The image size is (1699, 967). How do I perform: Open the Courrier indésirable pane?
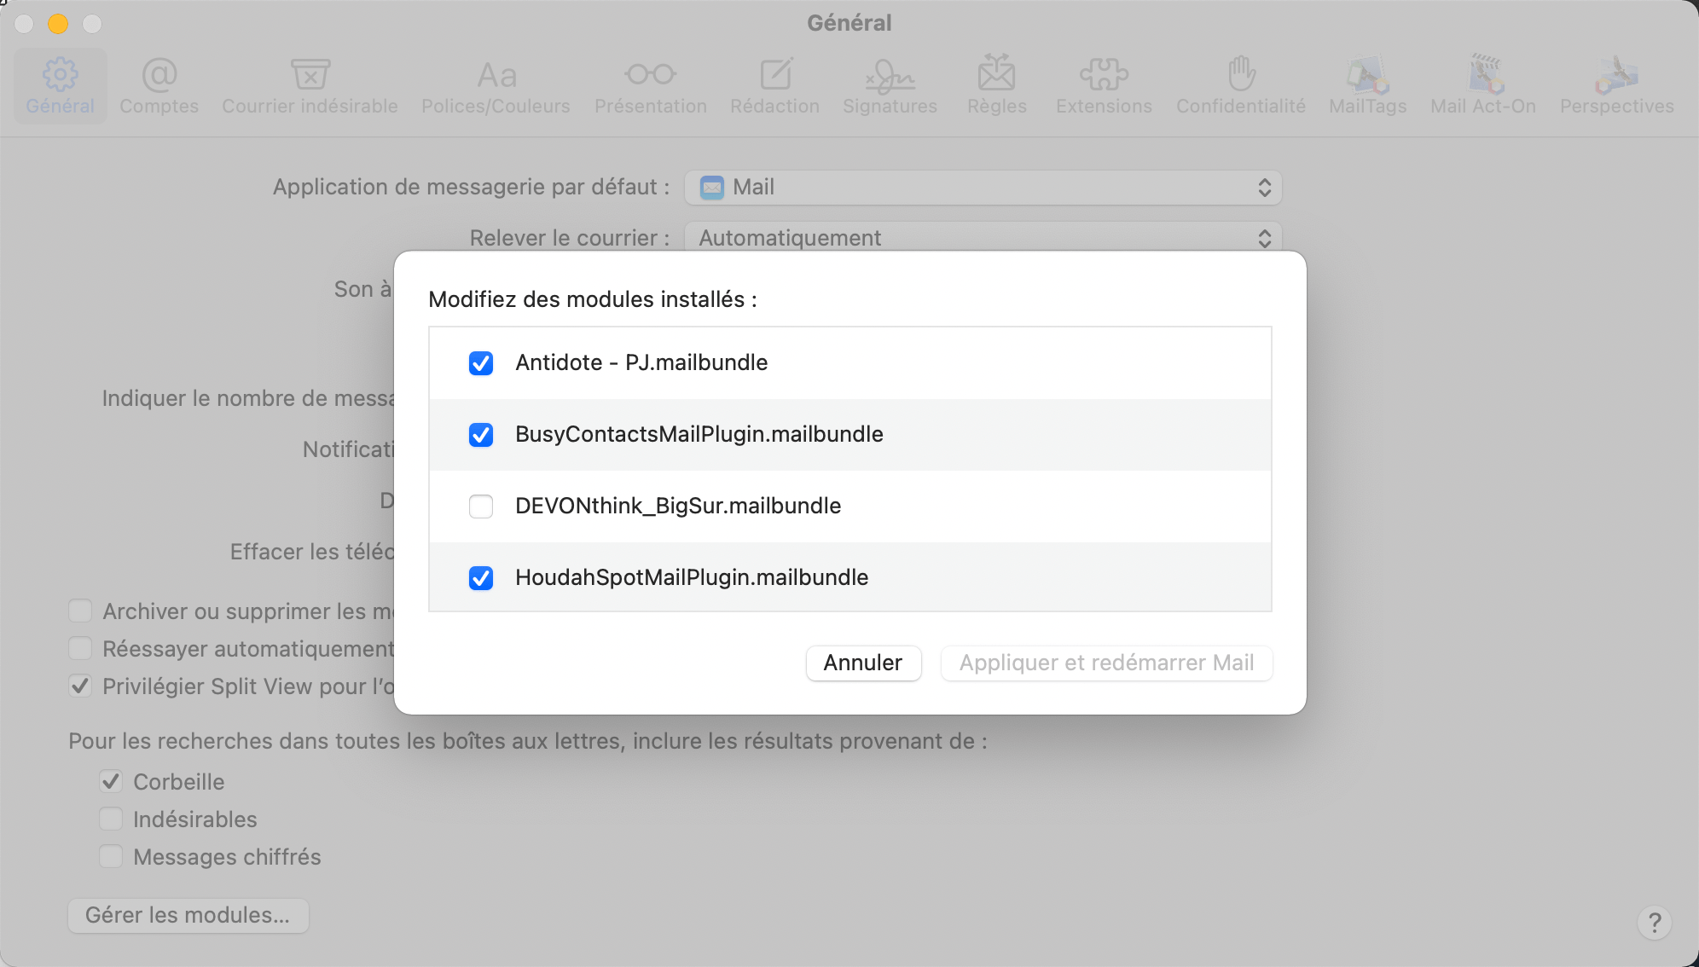(310, 86)
